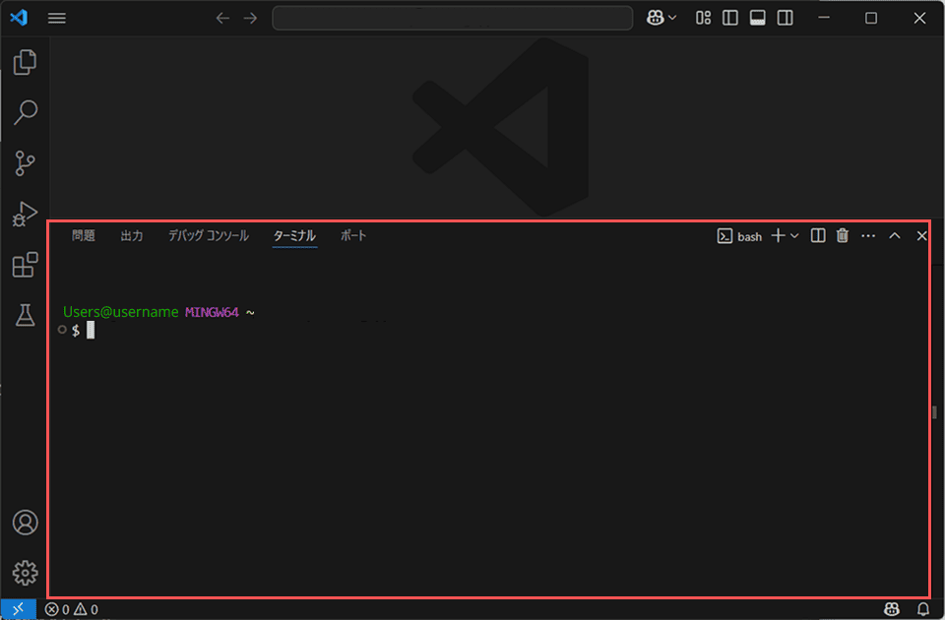
Task: Open the Search view
Action: (x=25, y=112)
